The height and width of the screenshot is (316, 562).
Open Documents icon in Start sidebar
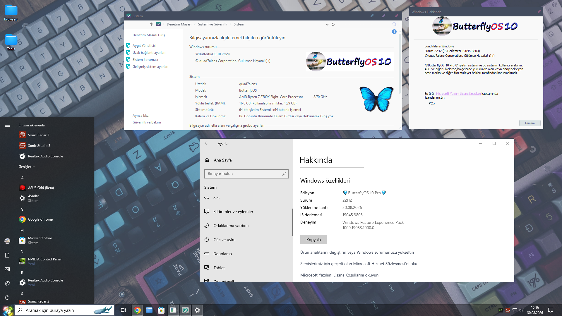tap(7, 255)
